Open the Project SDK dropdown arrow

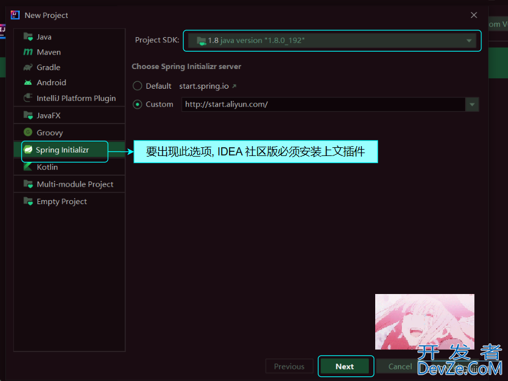(x=469, y=41)
